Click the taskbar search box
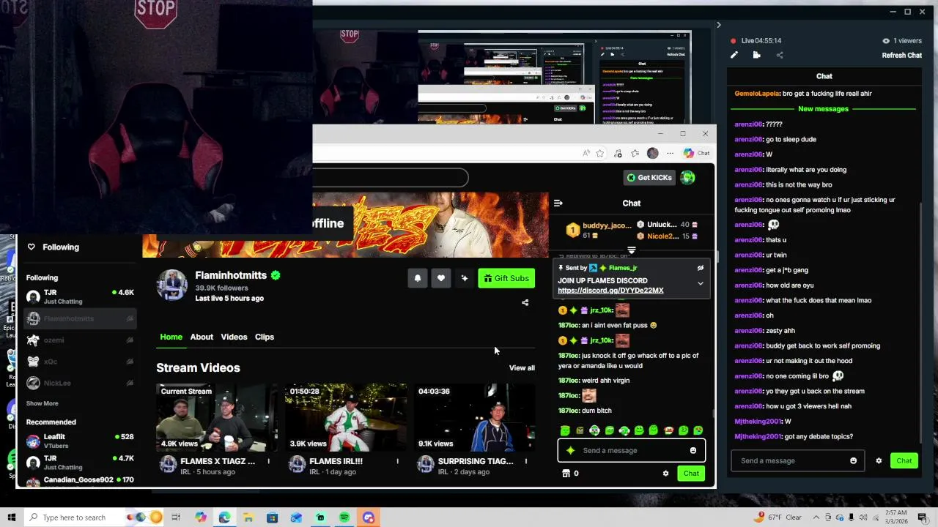Viewport: 938px width, 527px height. tap(95, 517)
